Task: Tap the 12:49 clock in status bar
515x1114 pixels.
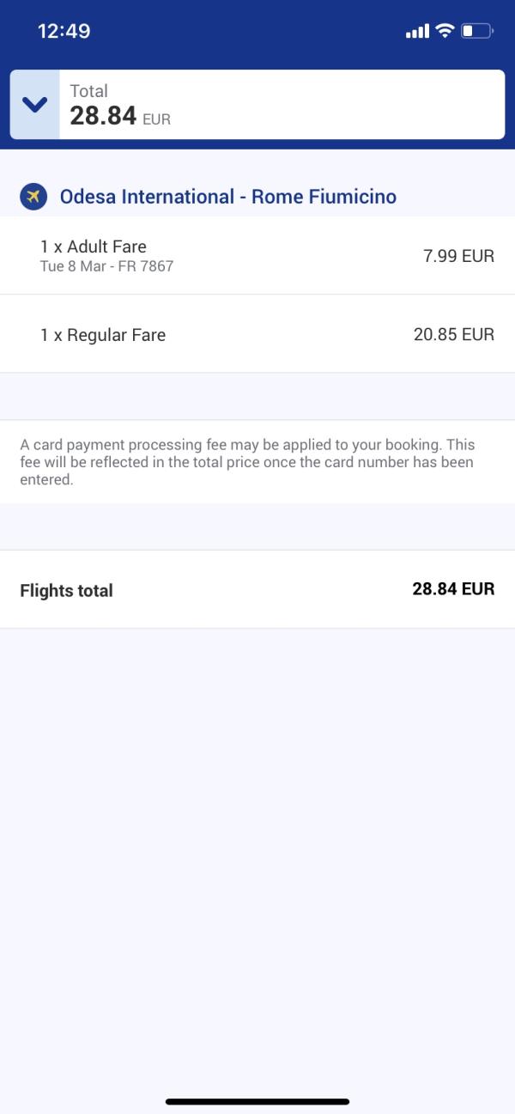Action: (x=64, y=31)
